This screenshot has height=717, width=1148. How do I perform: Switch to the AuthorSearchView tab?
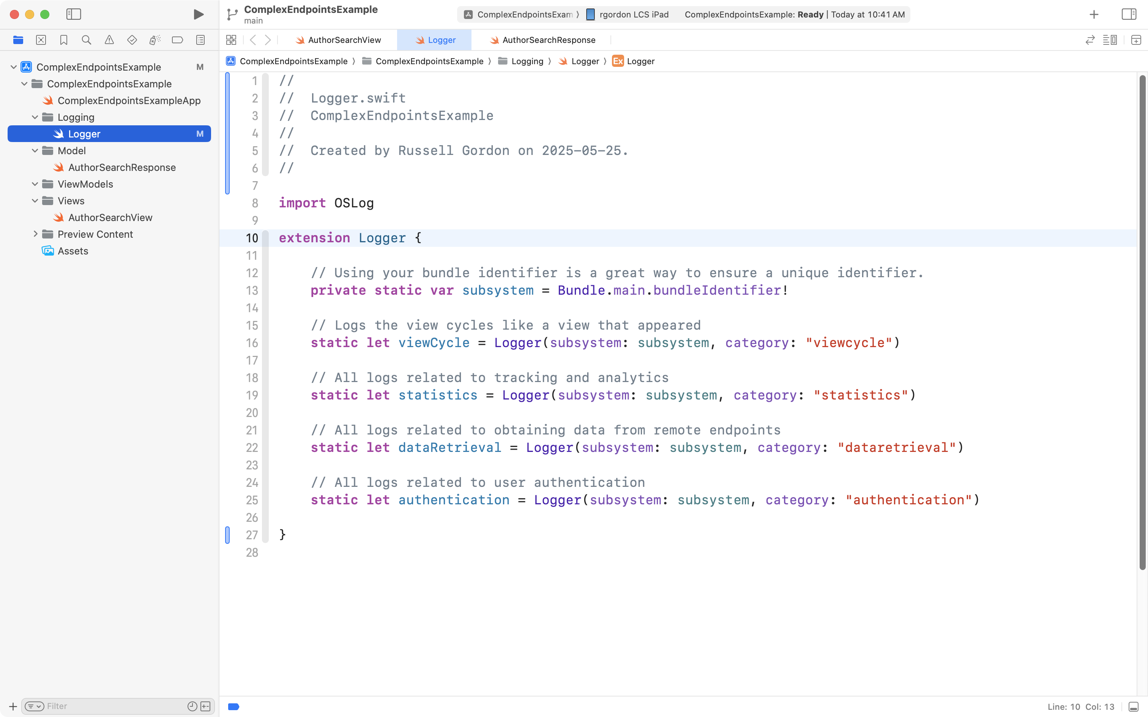[344, 40]
